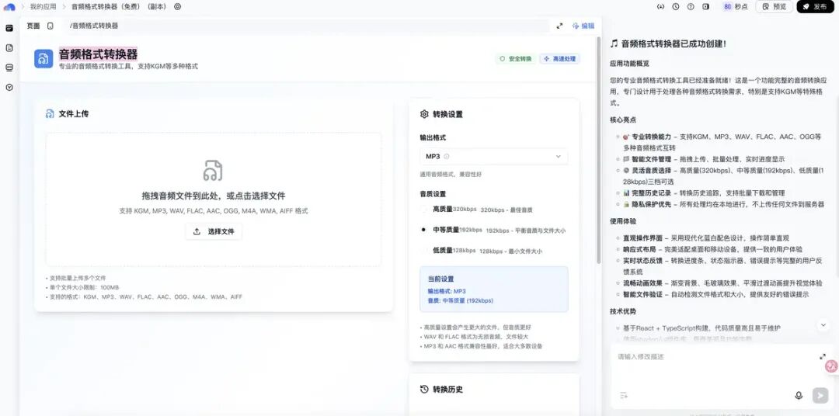Open the 输出格式 MP3 dropdown
The width and height of the screenshot is (839, 416).
[493, 157]
